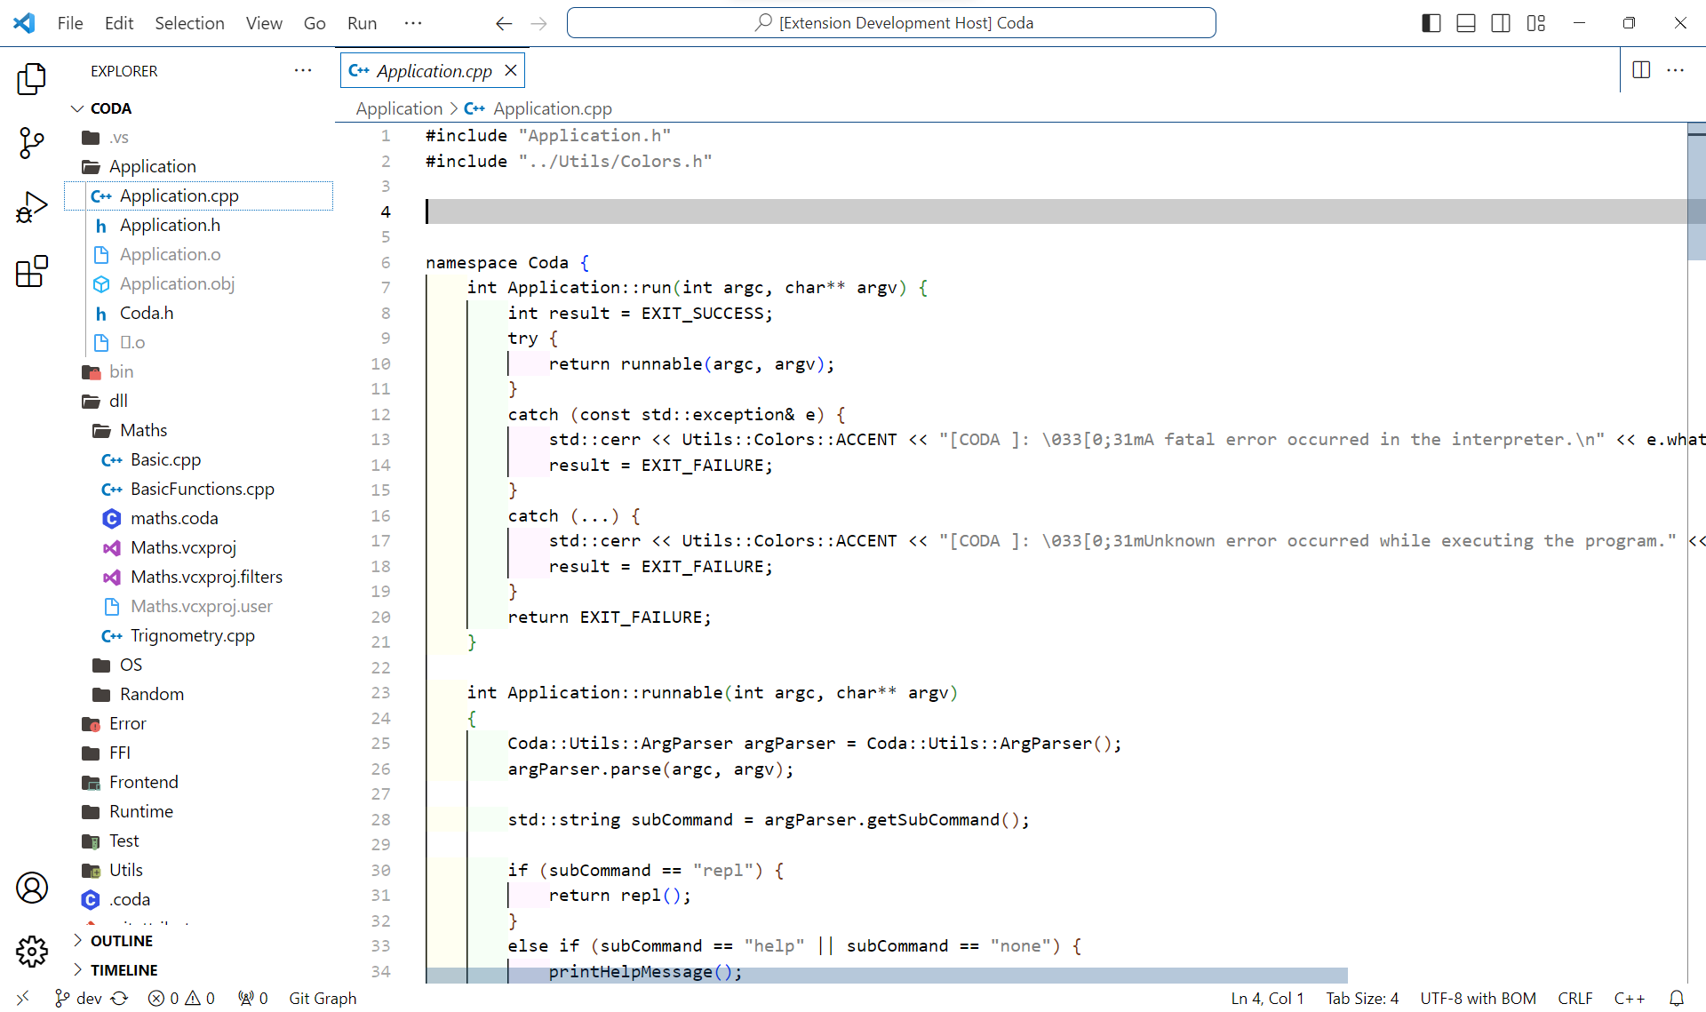The image size is (1706, 1012).
Task: Open the Run menu
Action: tap(362, 23)
